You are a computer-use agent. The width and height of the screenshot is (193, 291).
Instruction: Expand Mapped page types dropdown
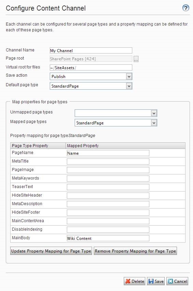pyautogui.click(x=116, y=123)
